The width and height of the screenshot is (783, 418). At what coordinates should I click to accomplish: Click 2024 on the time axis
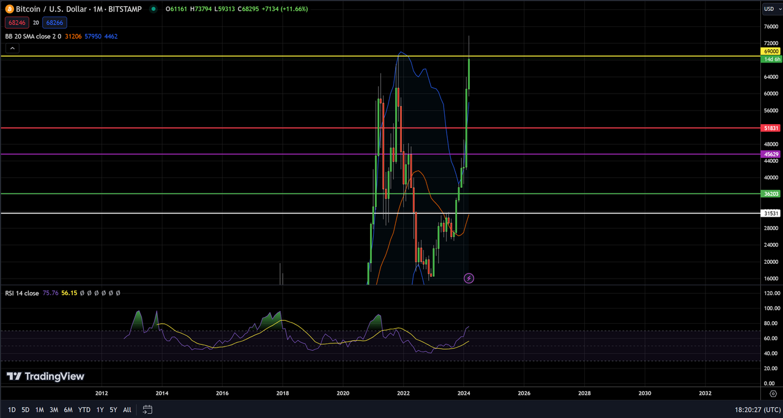point(464,394)
